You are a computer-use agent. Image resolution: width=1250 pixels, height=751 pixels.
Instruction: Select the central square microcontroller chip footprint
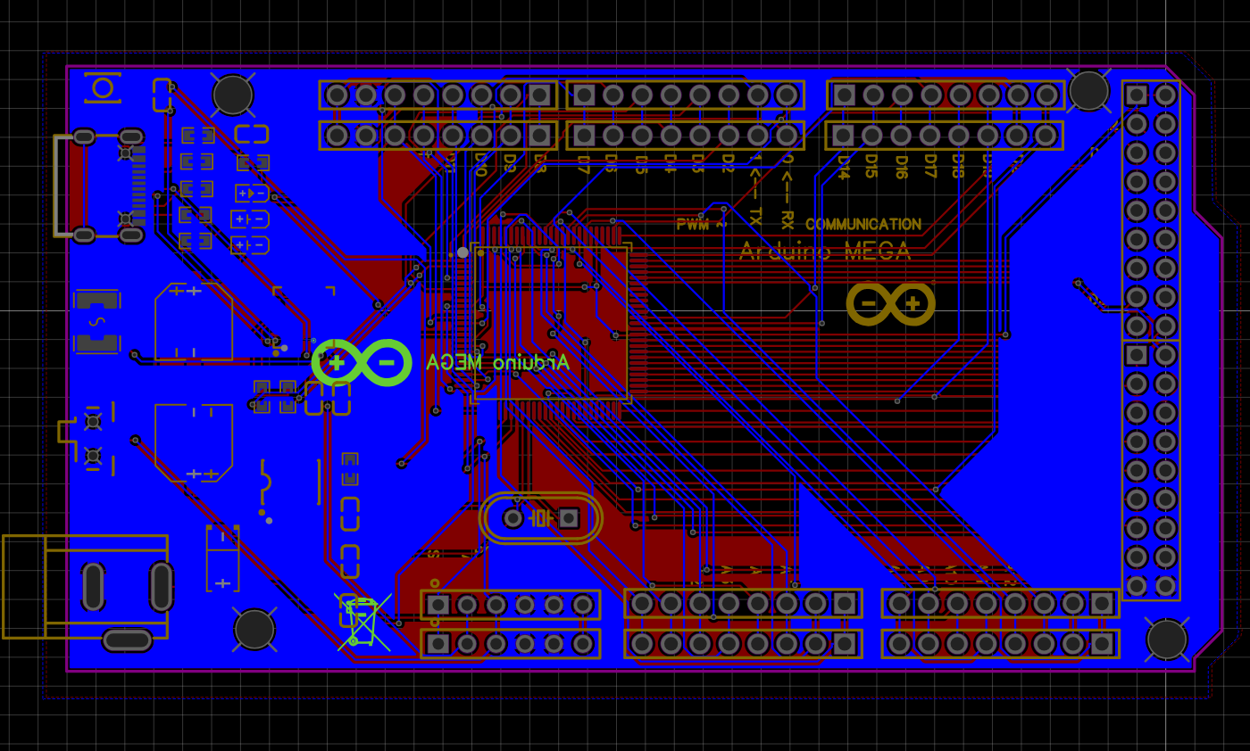551,322
